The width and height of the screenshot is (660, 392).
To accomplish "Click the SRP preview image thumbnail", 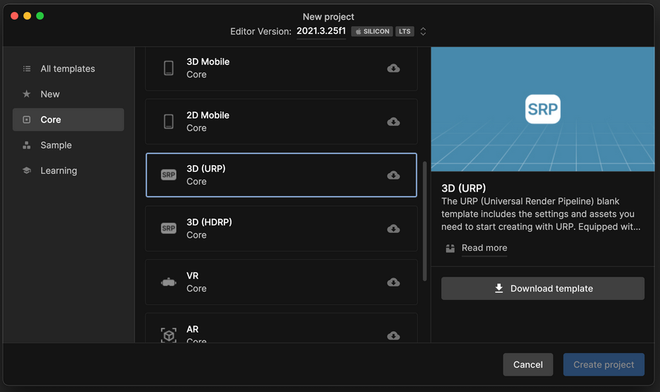I will click(542, 109).
